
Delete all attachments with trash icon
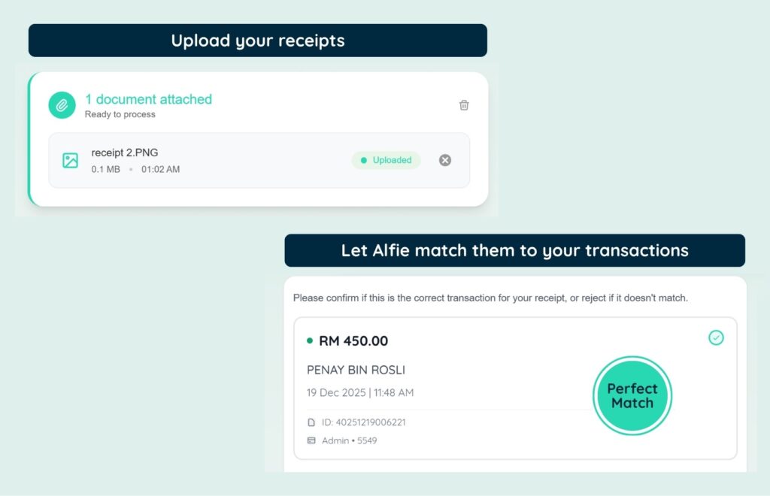tap(464, 105)
